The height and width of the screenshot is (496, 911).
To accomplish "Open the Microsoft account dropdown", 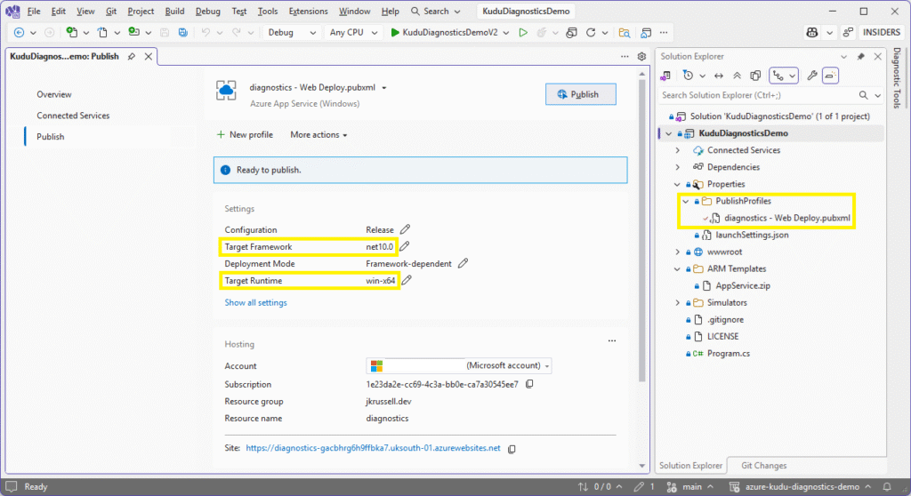I will tap(458, 365).
